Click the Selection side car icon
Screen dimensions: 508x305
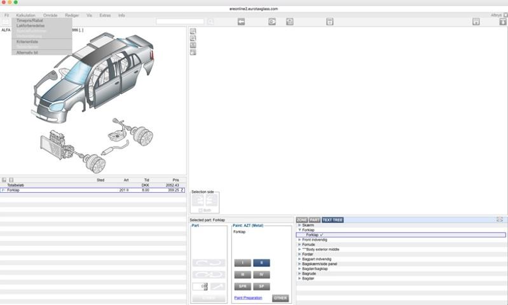205,201
